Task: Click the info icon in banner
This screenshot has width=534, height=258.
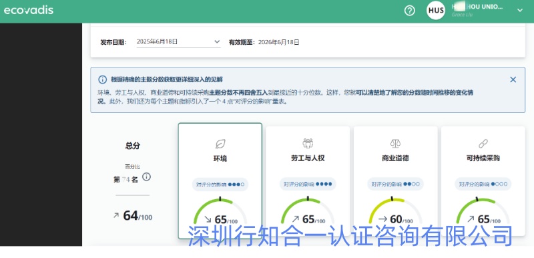Action: pos(102,80)
